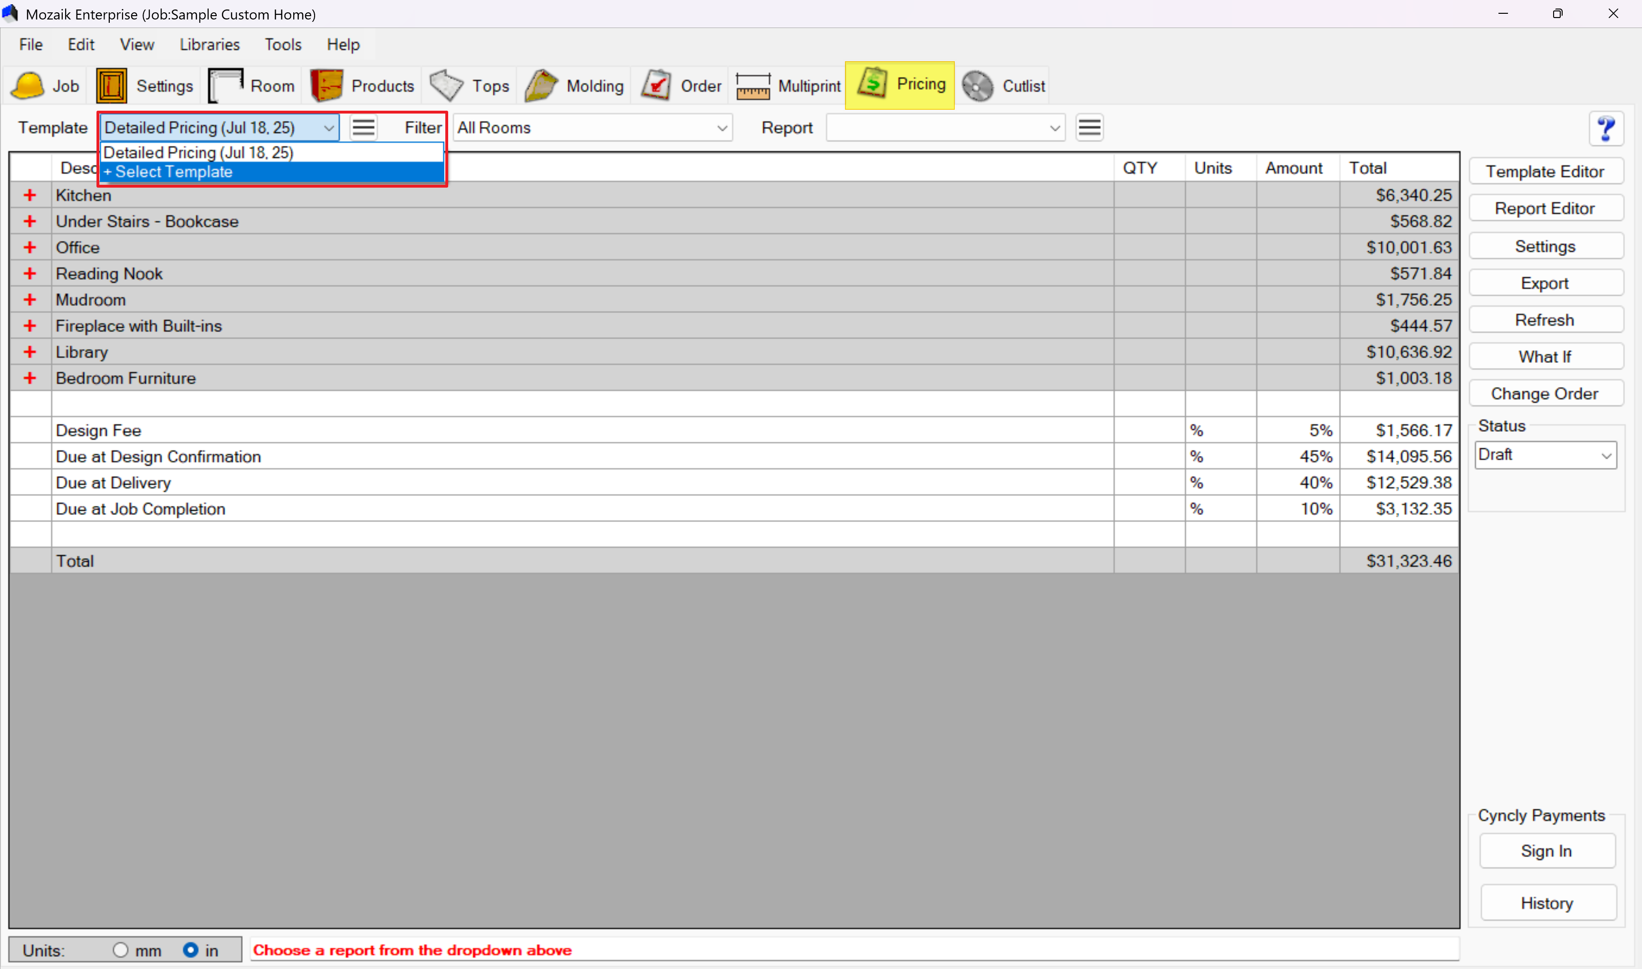Open the Cutlist saw blade icon
1642x969 pixels.
pyautogui.click(x=978, y=85)
